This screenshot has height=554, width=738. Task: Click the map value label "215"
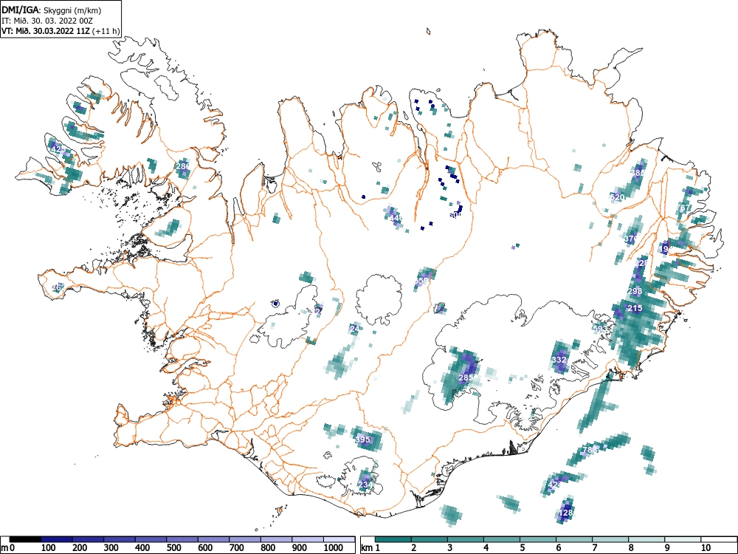tap(635, 309)
